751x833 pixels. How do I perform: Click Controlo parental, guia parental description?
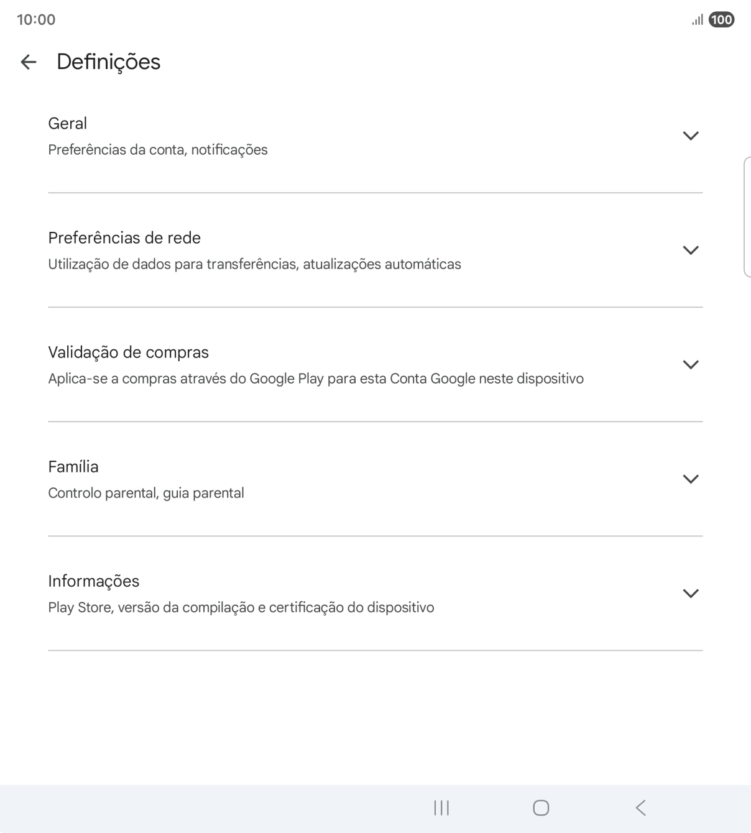tap(146, 492)
